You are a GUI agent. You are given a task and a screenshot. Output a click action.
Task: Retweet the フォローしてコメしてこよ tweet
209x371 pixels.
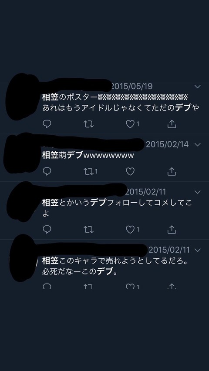click(x=89, y=229)
